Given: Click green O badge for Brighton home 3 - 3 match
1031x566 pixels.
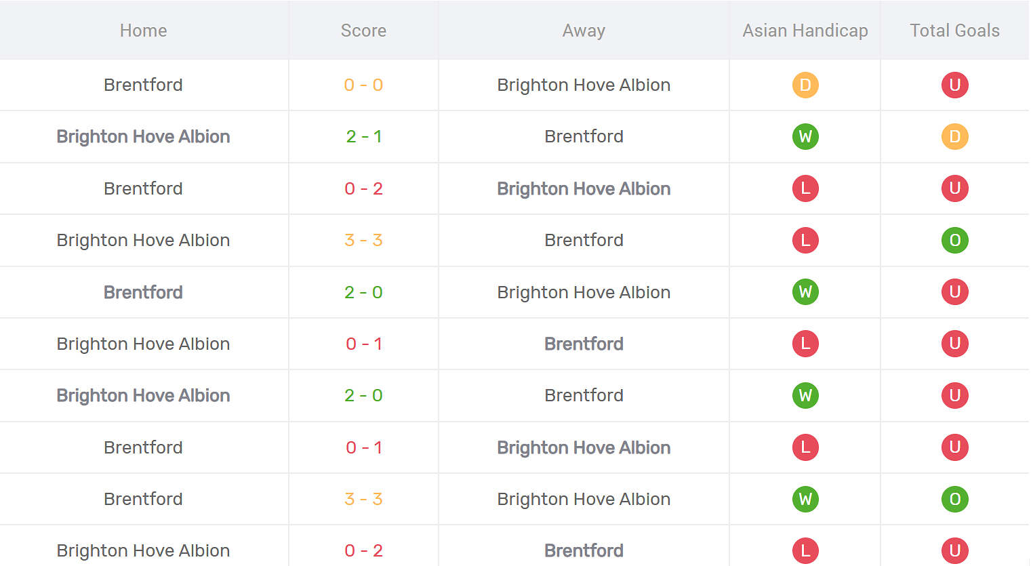Looking at the screenshot, I should coord(954,241).
